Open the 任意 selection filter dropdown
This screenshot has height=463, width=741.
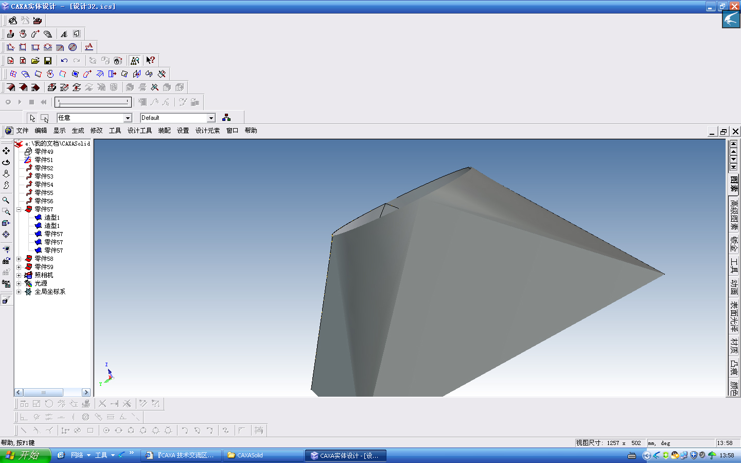point(128,118)
